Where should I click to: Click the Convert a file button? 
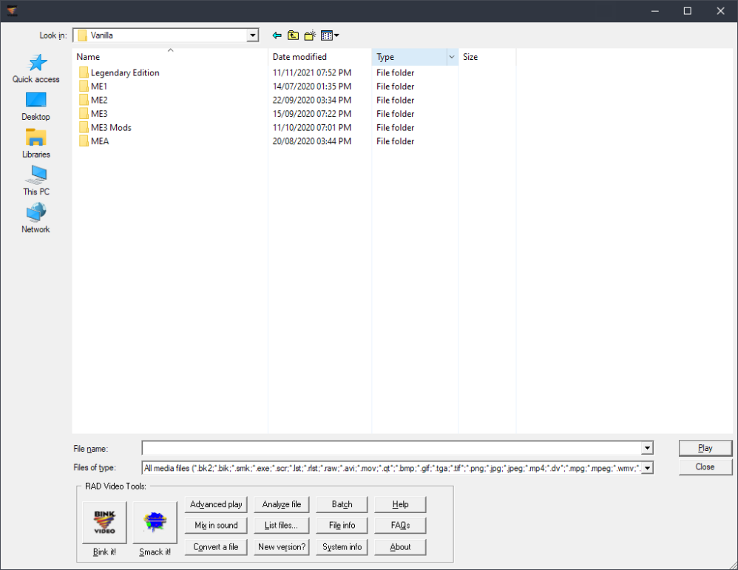(216, 547)
